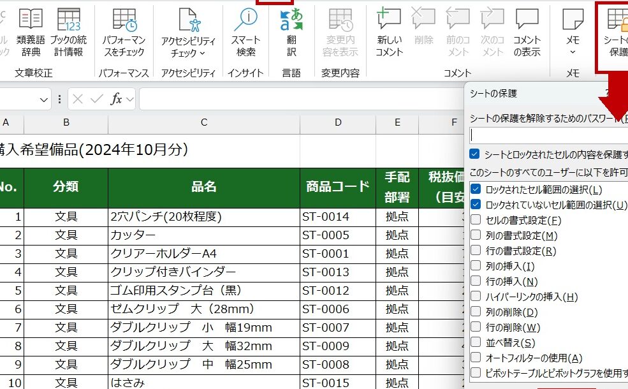Click the sheet protection password input field

[x=549, y=135]
